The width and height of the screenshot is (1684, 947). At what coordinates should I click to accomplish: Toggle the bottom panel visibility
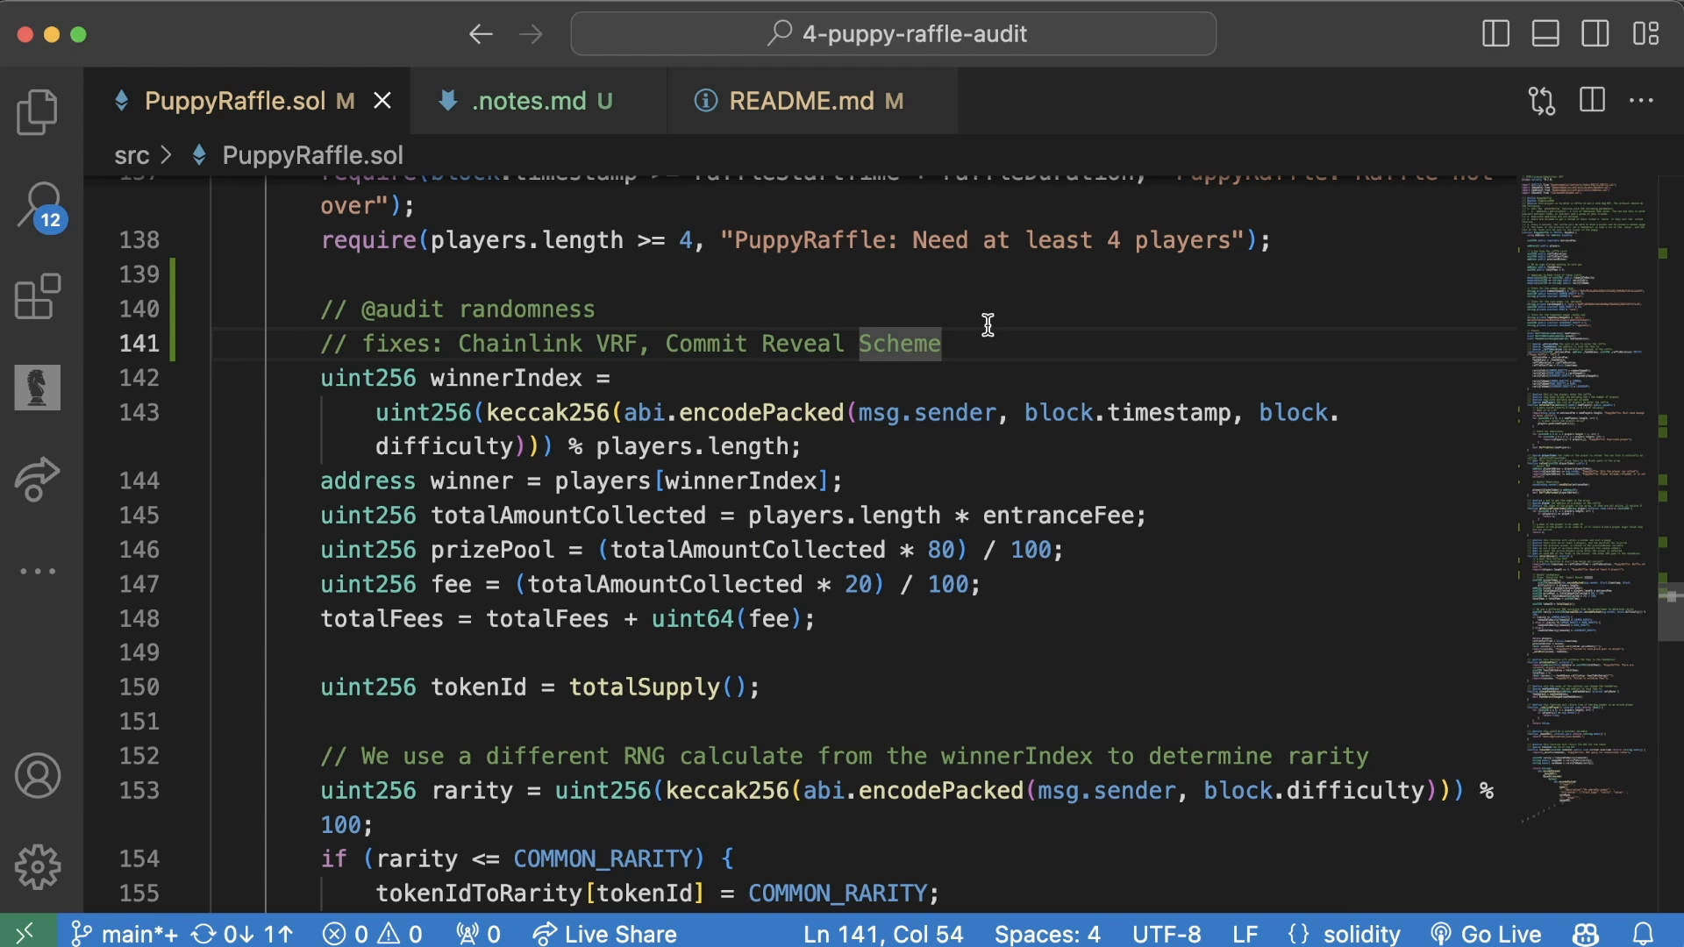[x=1545, y=34]
